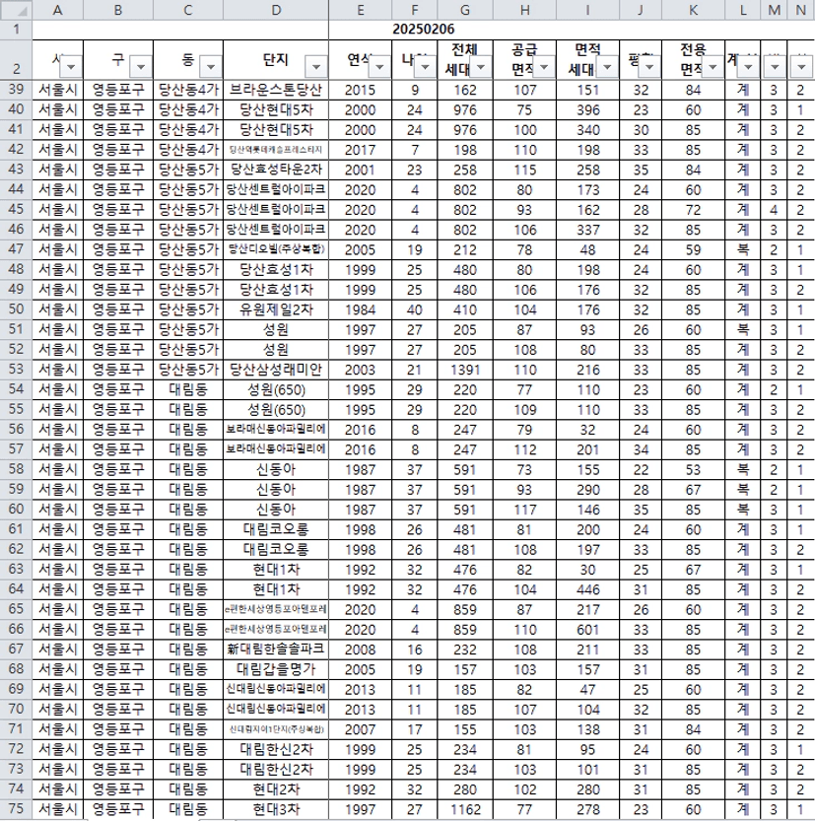Click the Select All corner button
Image resolution: width=815 pixels, height=821 pixels.
[x=16, y=10]
